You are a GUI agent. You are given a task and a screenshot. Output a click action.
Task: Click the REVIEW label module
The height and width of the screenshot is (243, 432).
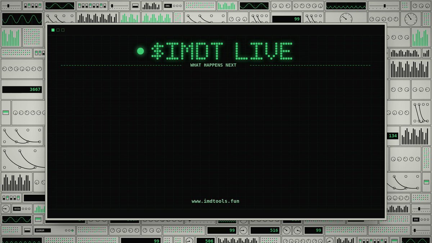click(x=17, y=209)
